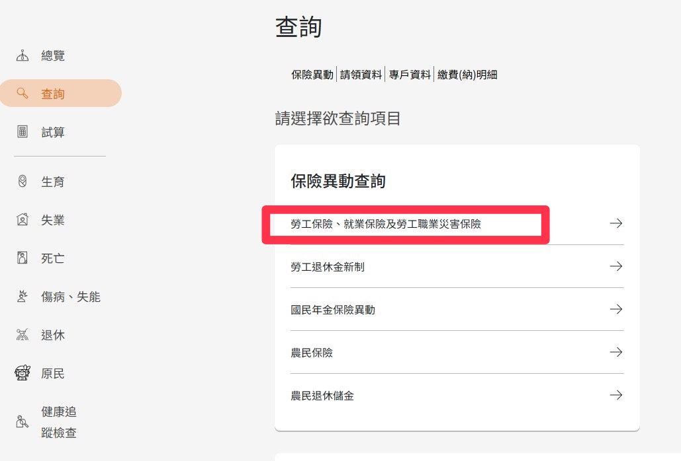Switch to 請領資料 tab
681x461 pixels.
point(361,75)
